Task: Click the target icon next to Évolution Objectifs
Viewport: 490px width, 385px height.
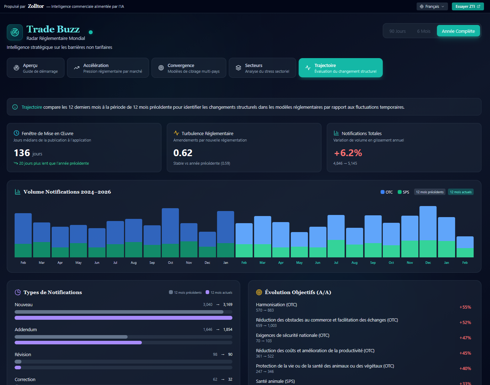Action: point(258,292)
